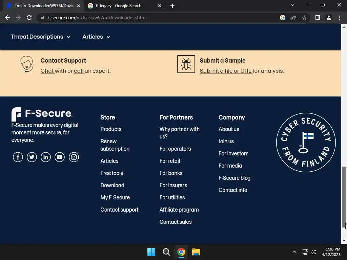Reload the current page
Viewport: 347px width, 260px height.
pos(29,18)
